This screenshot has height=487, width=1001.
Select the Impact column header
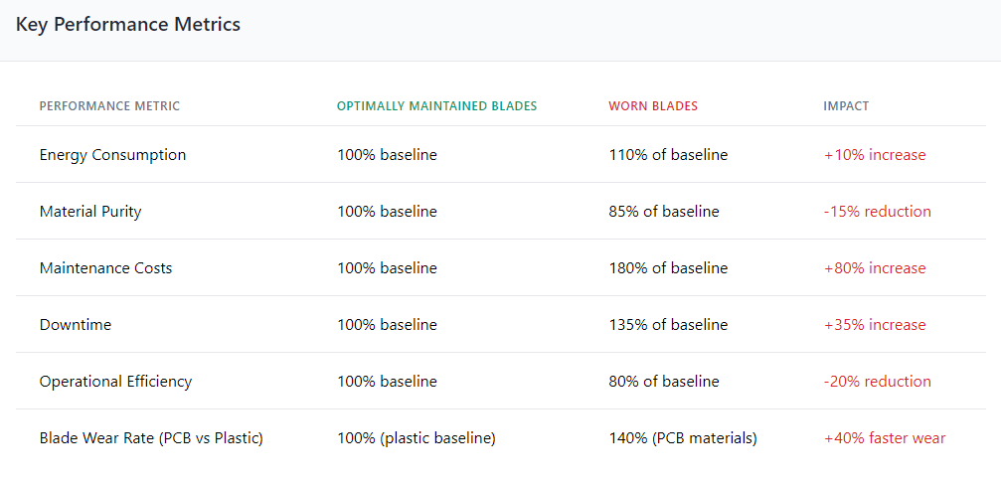(x=846, y=106)
